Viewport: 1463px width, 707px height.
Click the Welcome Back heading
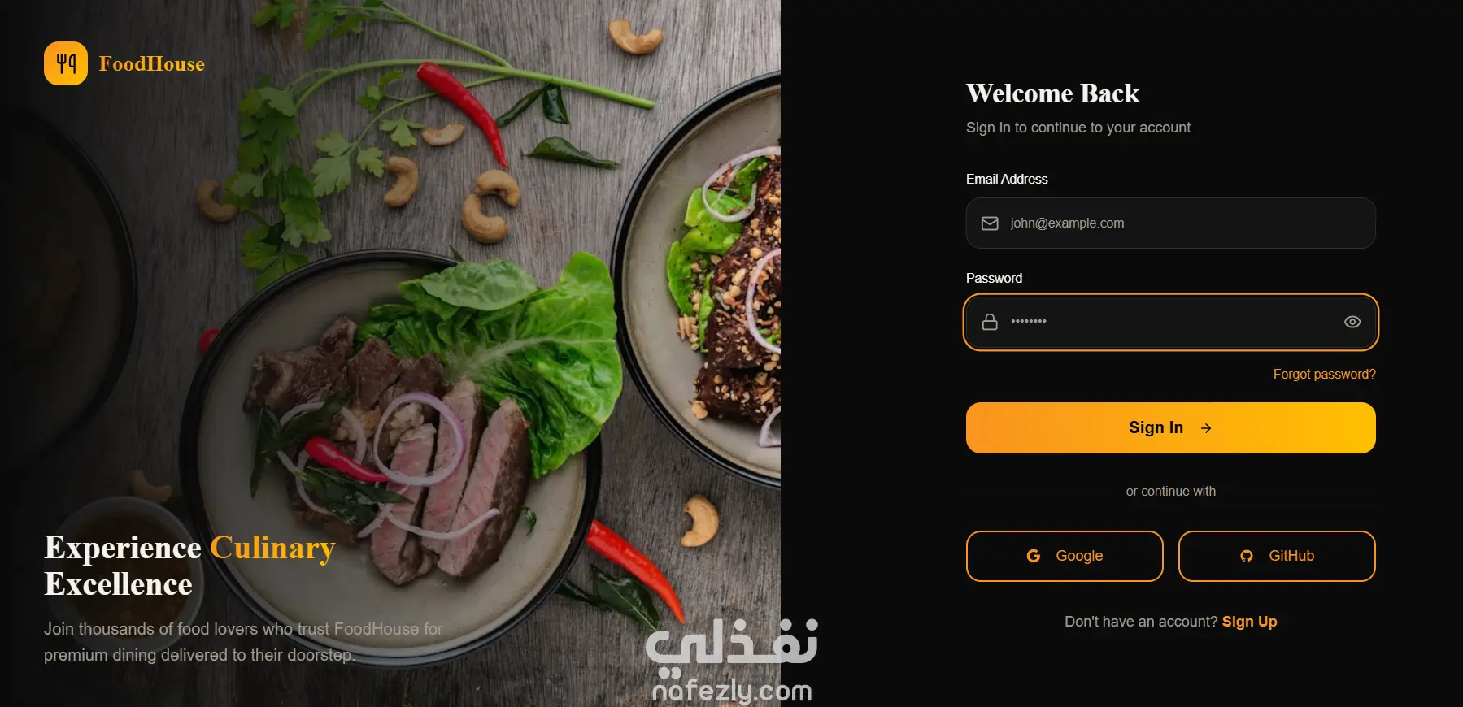point(1052,93)
